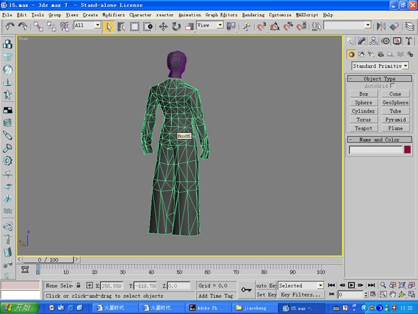The width and height of the screenshot is (418, 314).
Task: Click the Teapot primitive button
Action: point(364,128)
